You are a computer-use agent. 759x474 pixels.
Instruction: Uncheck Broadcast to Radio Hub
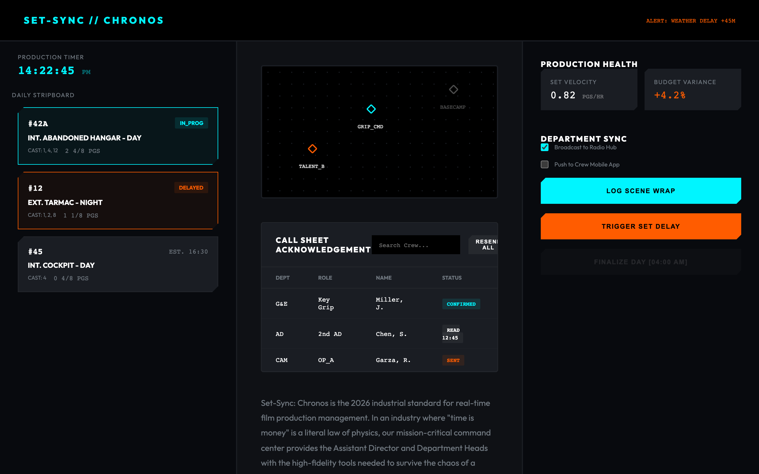(545, 147)
